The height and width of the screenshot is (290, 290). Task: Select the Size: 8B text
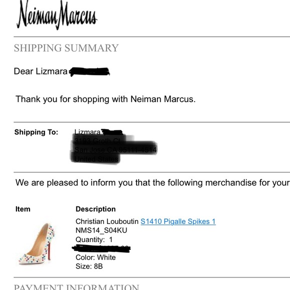pos(89,266)
